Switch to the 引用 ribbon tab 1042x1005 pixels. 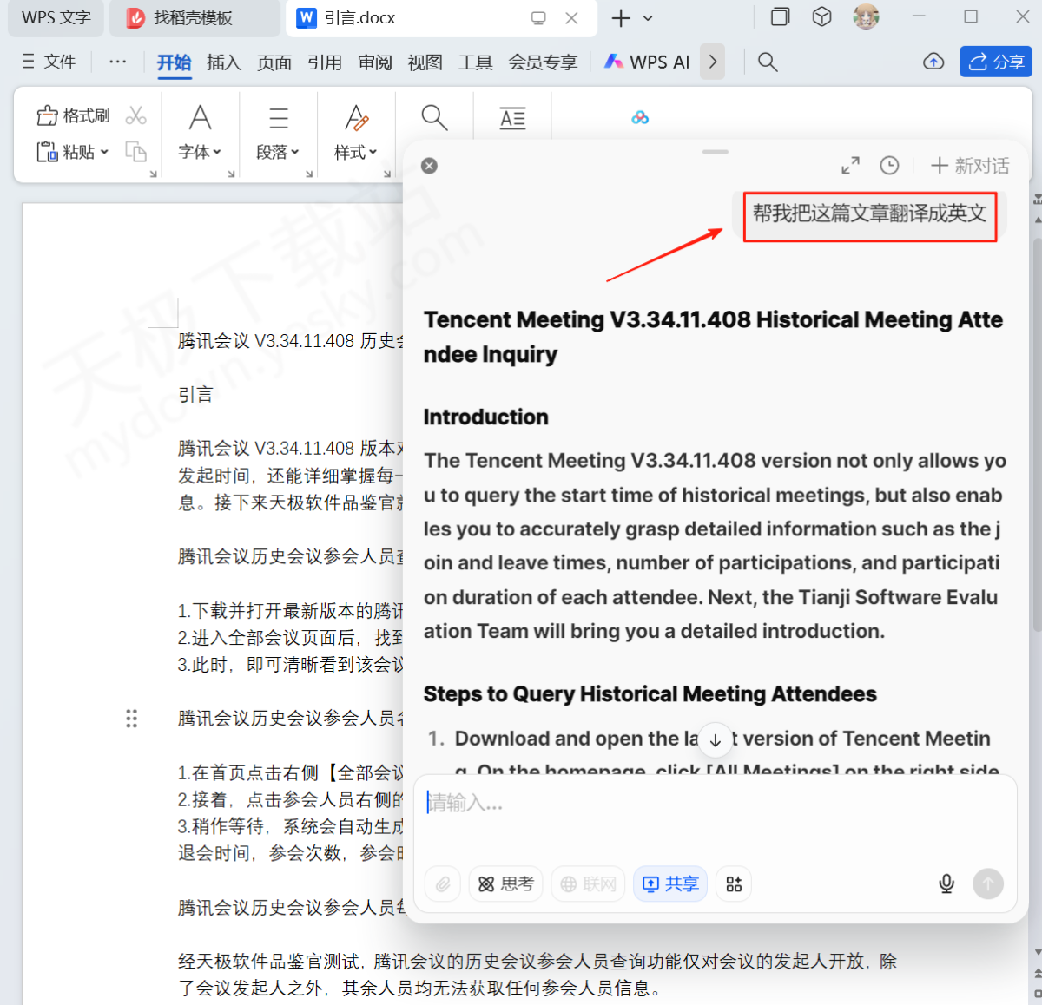(x=325, y=62)
